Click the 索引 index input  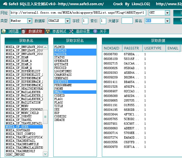[103, 21]
